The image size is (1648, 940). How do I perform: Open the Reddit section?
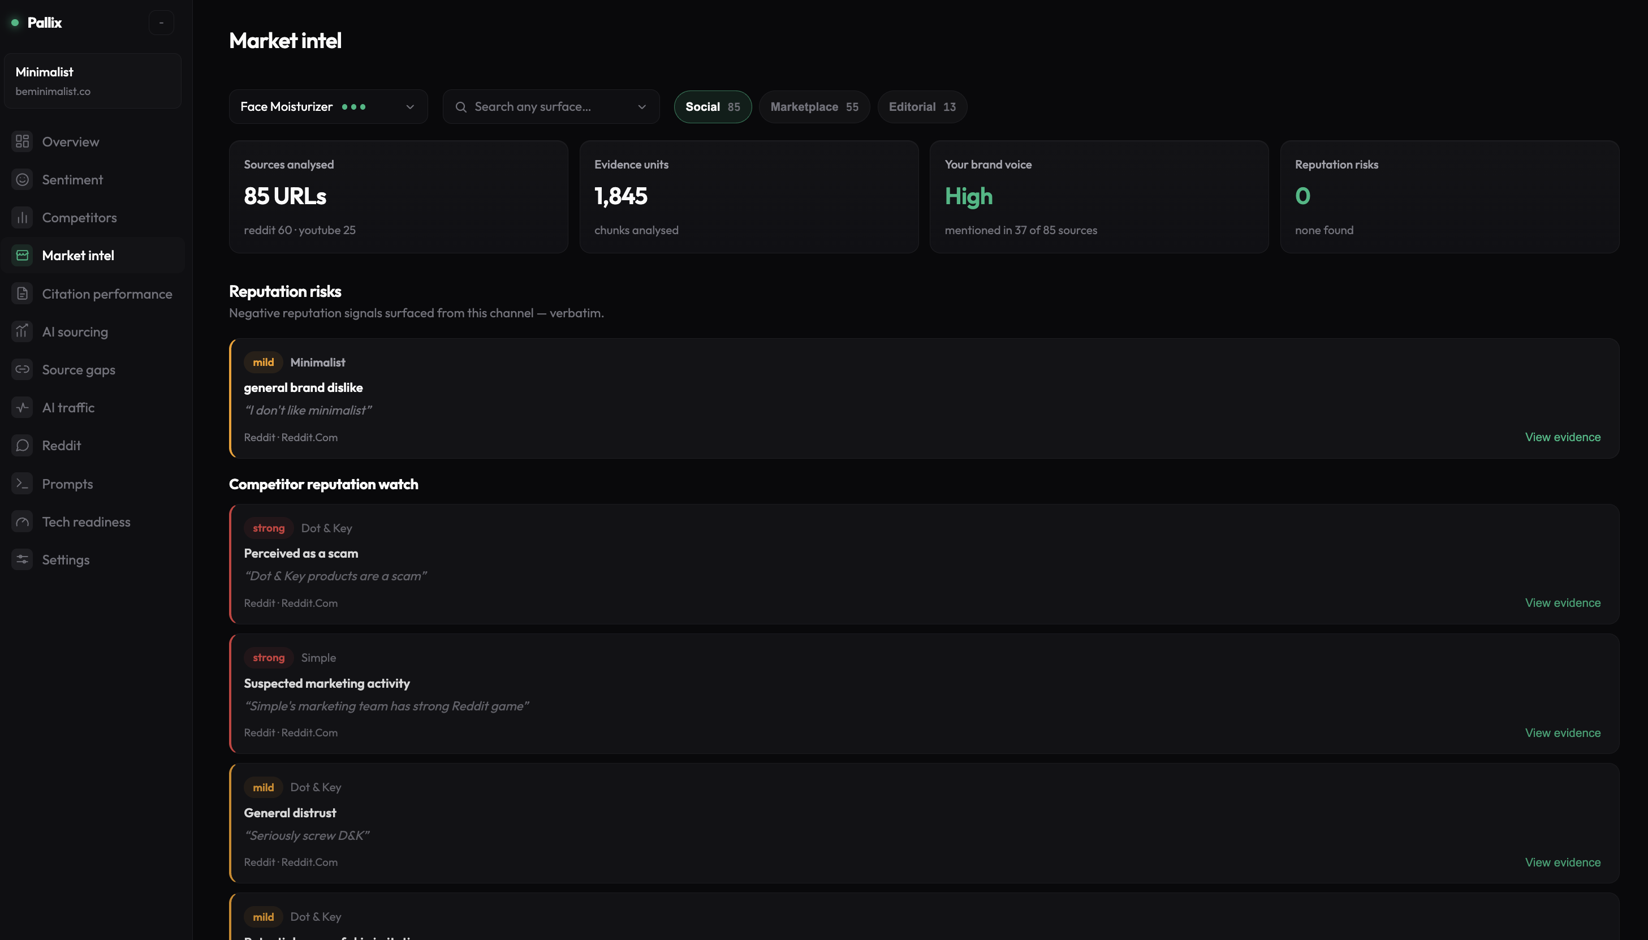coord(93,446)
